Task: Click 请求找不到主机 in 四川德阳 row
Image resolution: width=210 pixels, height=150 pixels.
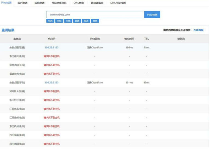Action: pyautogui.click(x=52, y=144)
